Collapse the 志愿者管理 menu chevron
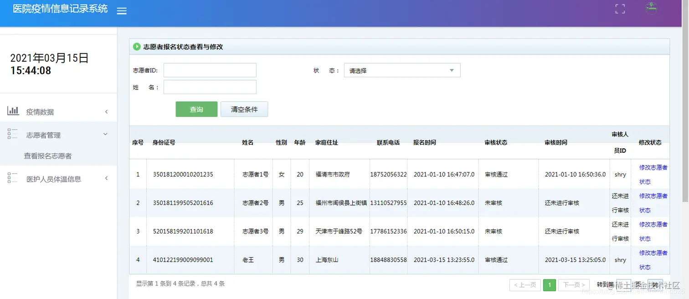This screenshot has height=299, width=689. pos(105,134)
